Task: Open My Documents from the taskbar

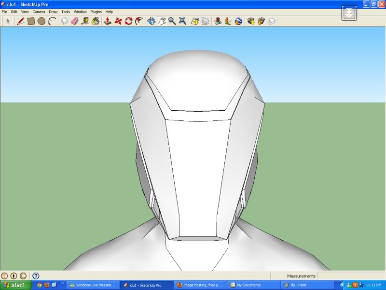Action: [254, 285]
